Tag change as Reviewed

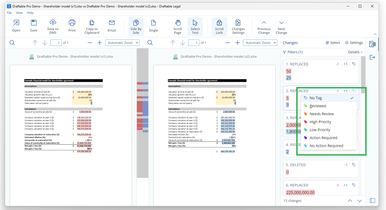[329, 106]
